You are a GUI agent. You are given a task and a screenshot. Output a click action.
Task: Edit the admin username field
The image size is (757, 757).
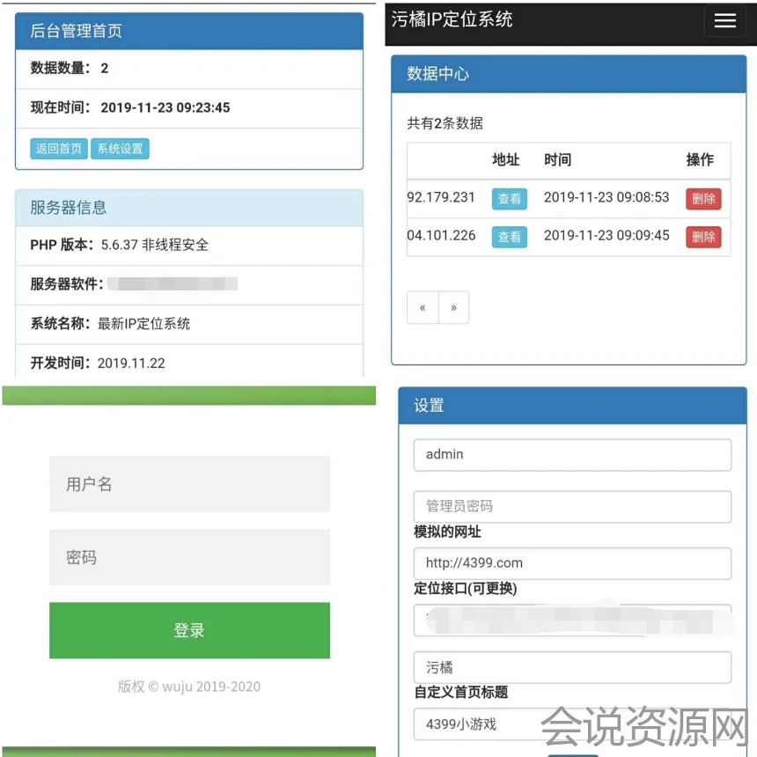pyautogui.click(x=572, y=455)
